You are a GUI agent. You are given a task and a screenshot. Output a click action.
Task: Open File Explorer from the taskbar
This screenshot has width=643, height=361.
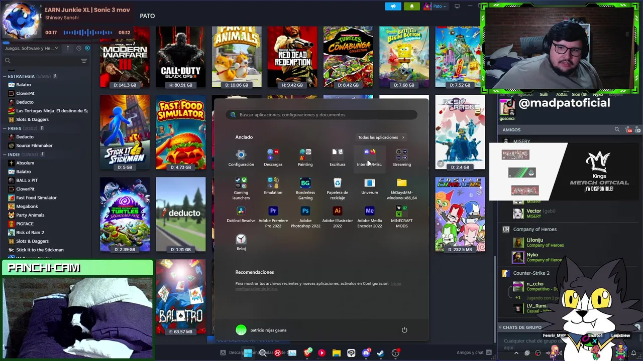pyautogui.click(x=336, y=353)
